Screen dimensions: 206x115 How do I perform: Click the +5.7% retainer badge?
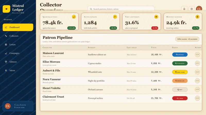click(x=196, y=28)
